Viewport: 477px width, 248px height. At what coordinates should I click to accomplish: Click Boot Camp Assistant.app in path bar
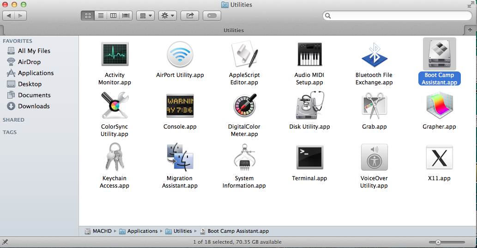pos(235,231)
